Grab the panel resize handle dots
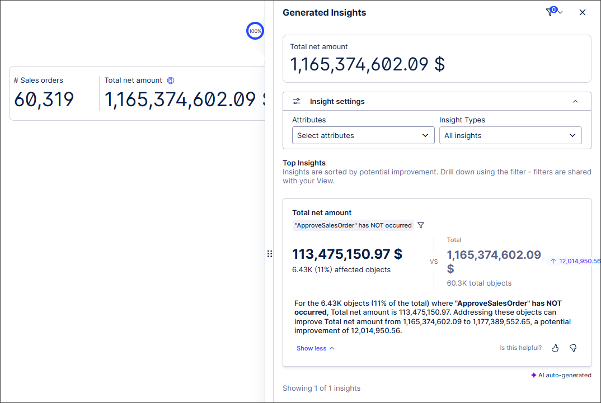Image resolution: width=601 pixels, height=403 pixels. click(270, 254)
